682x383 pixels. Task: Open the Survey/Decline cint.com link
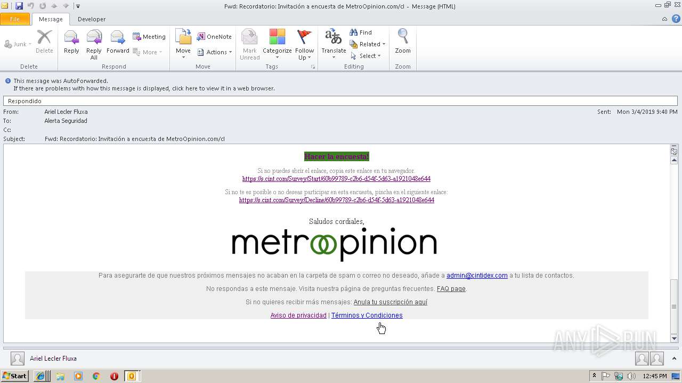(x=337, y=200)
